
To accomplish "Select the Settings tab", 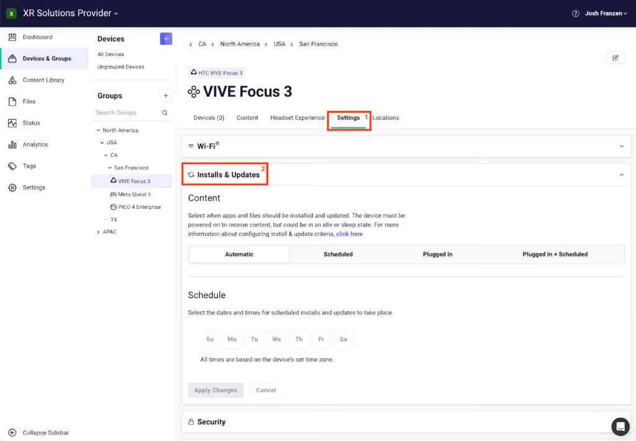I will pyautogui.click(x=348, y=117).
